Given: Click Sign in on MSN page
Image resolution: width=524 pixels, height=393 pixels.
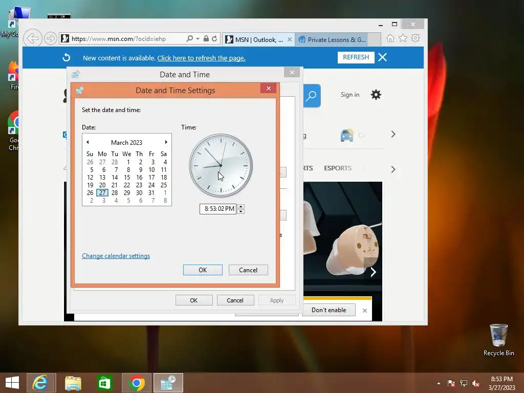Looking at the screenshot, I should pos(350,95).
